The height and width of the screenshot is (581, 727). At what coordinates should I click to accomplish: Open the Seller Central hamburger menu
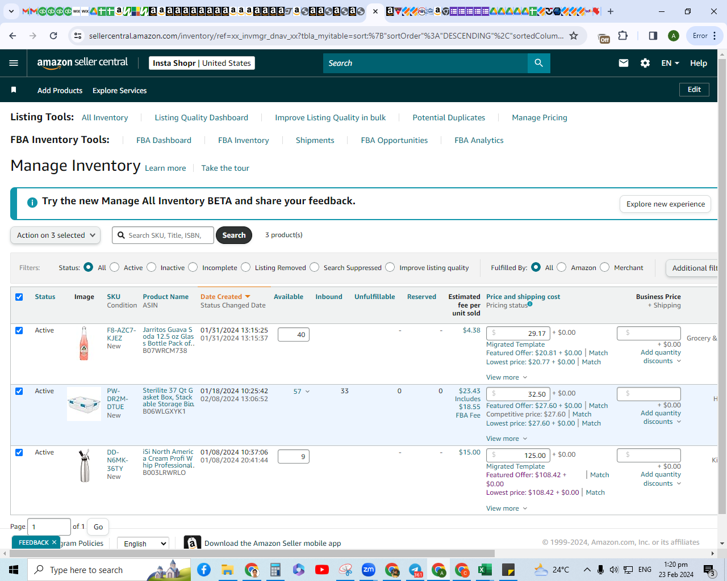(x=14, y=63)
